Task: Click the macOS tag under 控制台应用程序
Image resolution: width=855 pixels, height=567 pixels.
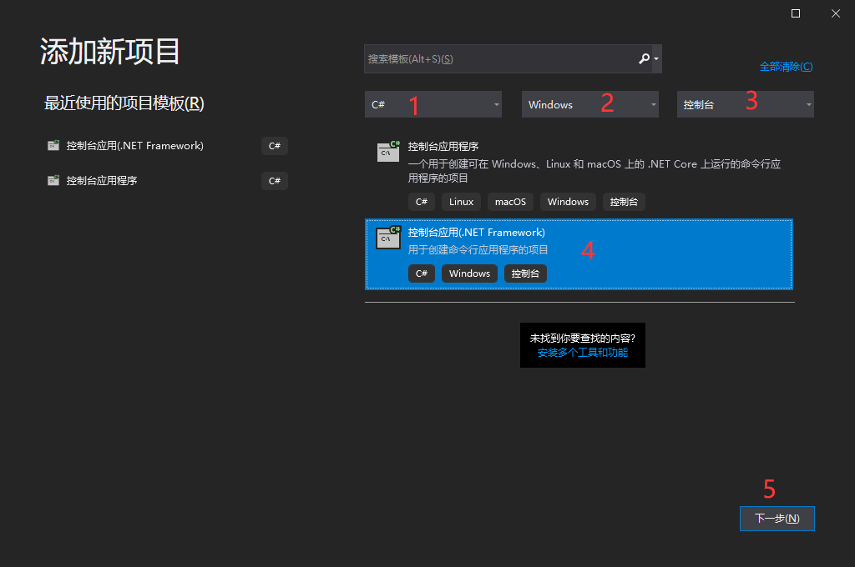Action: point(510,202)
